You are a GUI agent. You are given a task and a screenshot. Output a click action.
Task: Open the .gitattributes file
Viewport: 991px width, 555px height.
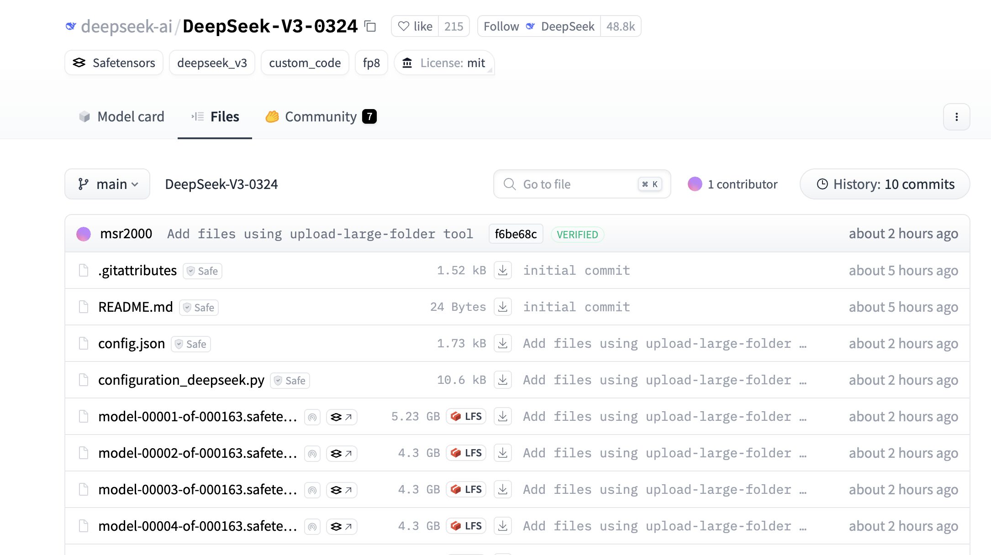click(x=137, y=270)
